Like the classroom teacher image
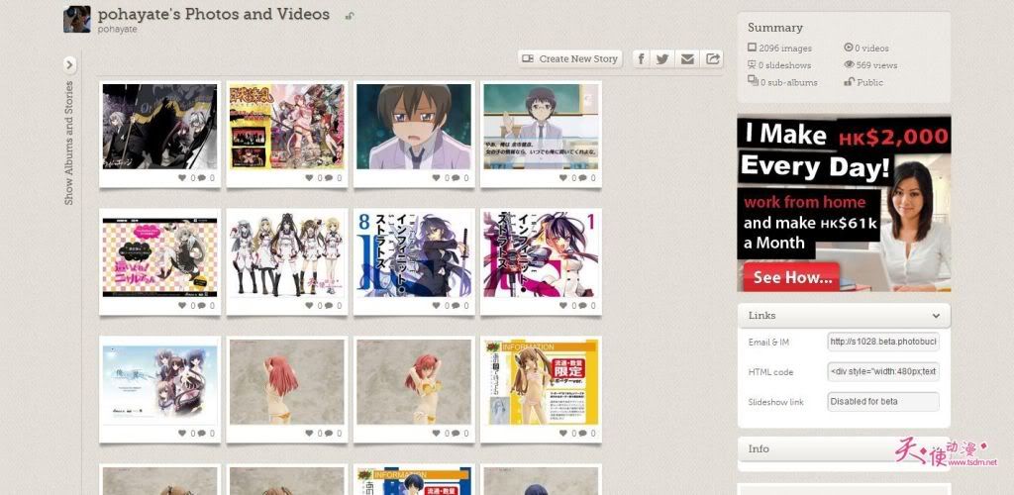 click(563, 178)
